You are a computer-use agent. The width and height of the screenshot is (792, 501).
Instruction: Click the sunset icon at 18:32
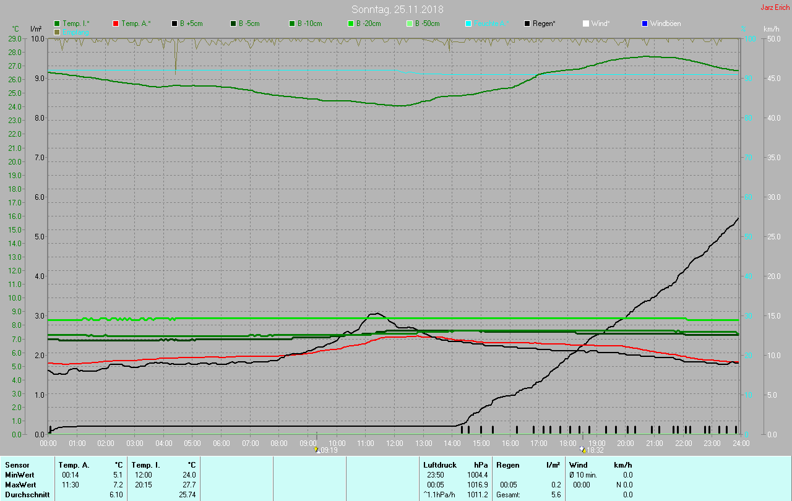click(x=582, y=450)
